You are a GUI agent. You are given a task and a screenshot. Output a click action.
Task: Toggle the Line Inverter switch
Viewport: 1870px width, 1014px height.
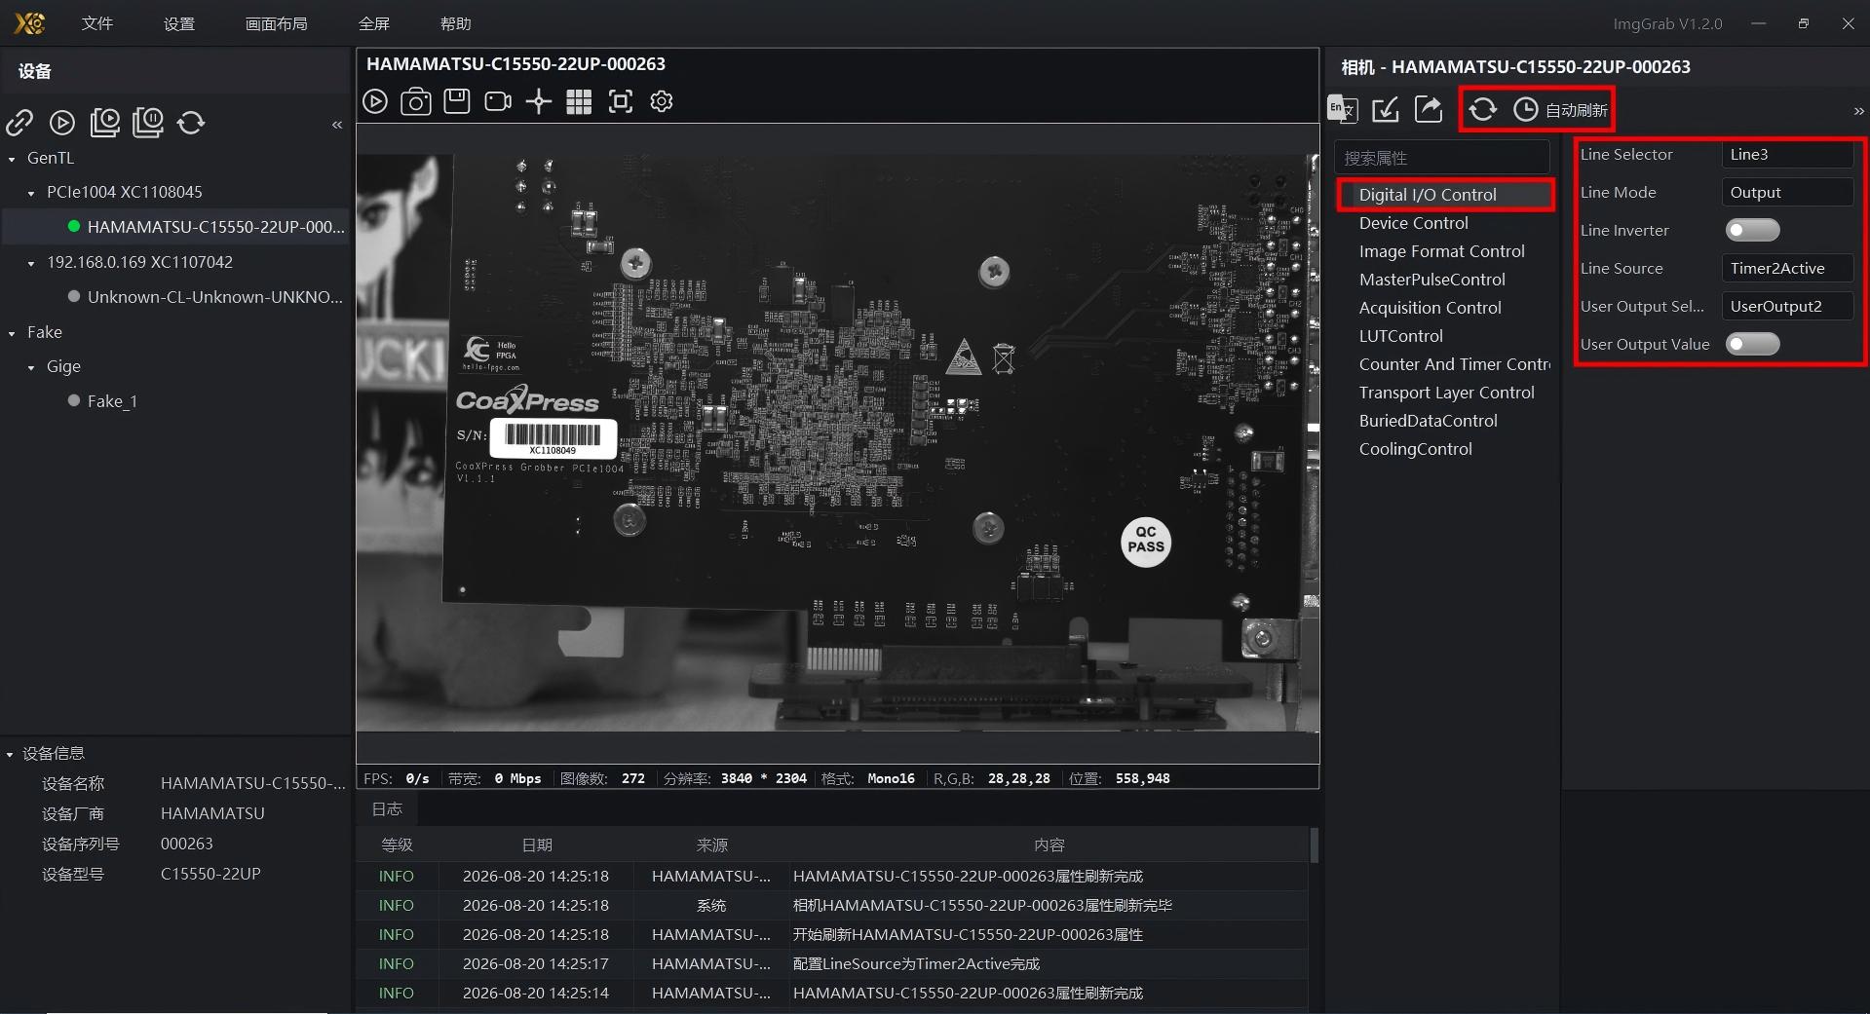click(1752, 230)
